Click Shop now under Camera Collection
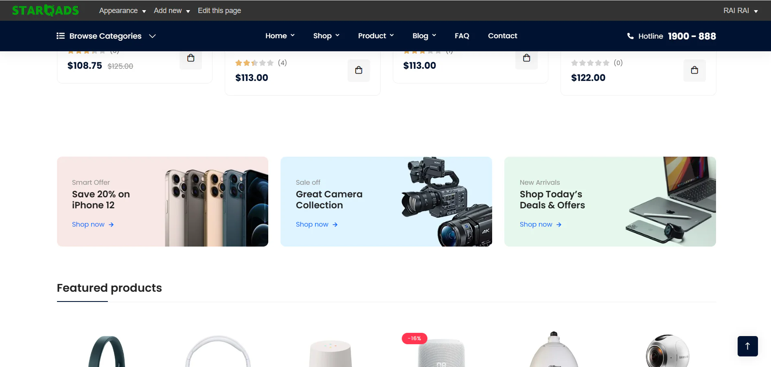The image size is (771, 367). tap(312, 225)
